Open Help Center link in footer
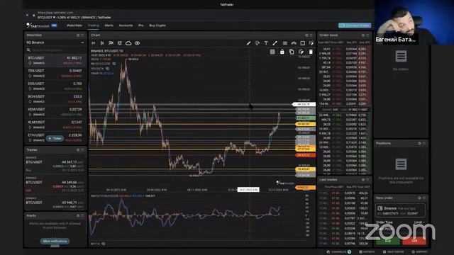This screenshot has width=454, height=255. coord(393,252)
